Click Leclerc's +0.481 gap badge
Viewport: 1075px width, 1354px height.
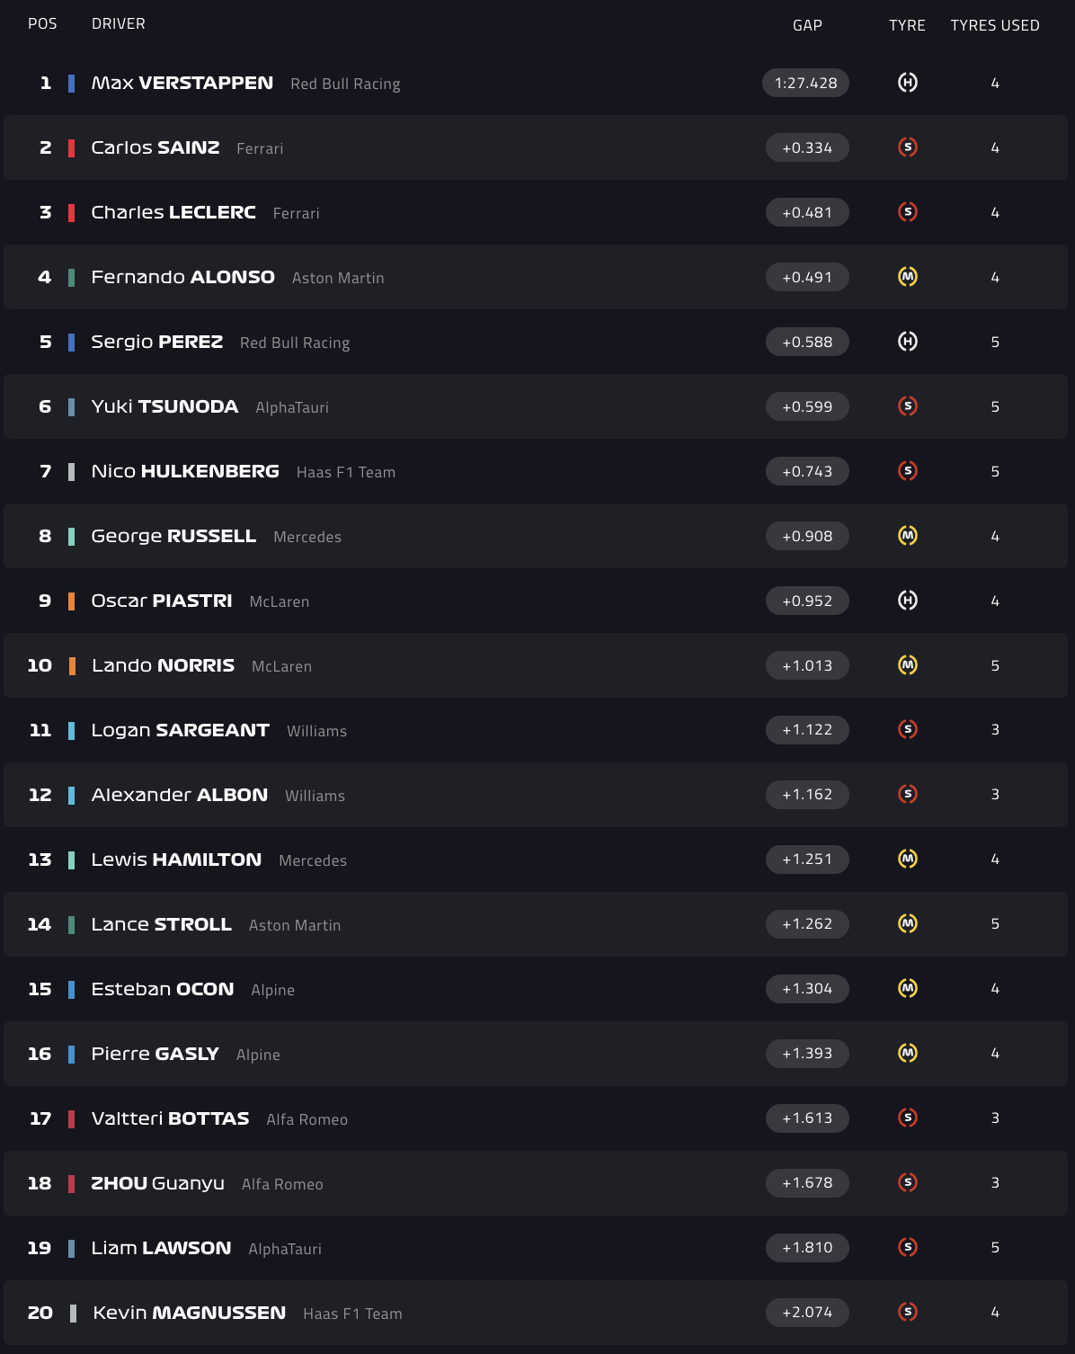807,212
